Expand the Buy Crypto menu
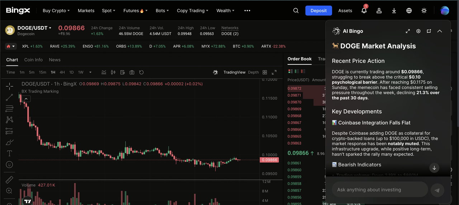 (x=56, y=11)
